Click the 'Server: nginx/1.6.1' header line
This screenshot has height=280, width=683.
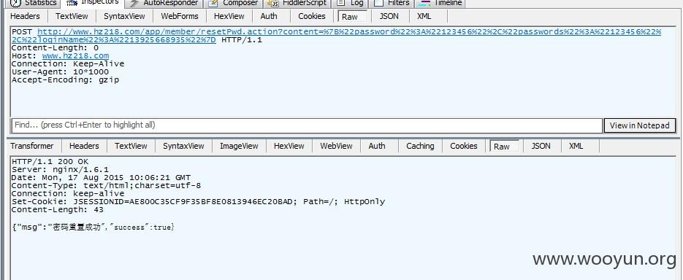(x=60, y=170)
